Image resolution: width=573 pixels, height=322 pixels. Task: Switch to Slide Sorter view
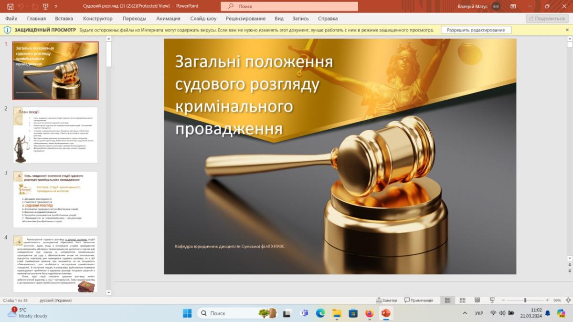[462, 300]
